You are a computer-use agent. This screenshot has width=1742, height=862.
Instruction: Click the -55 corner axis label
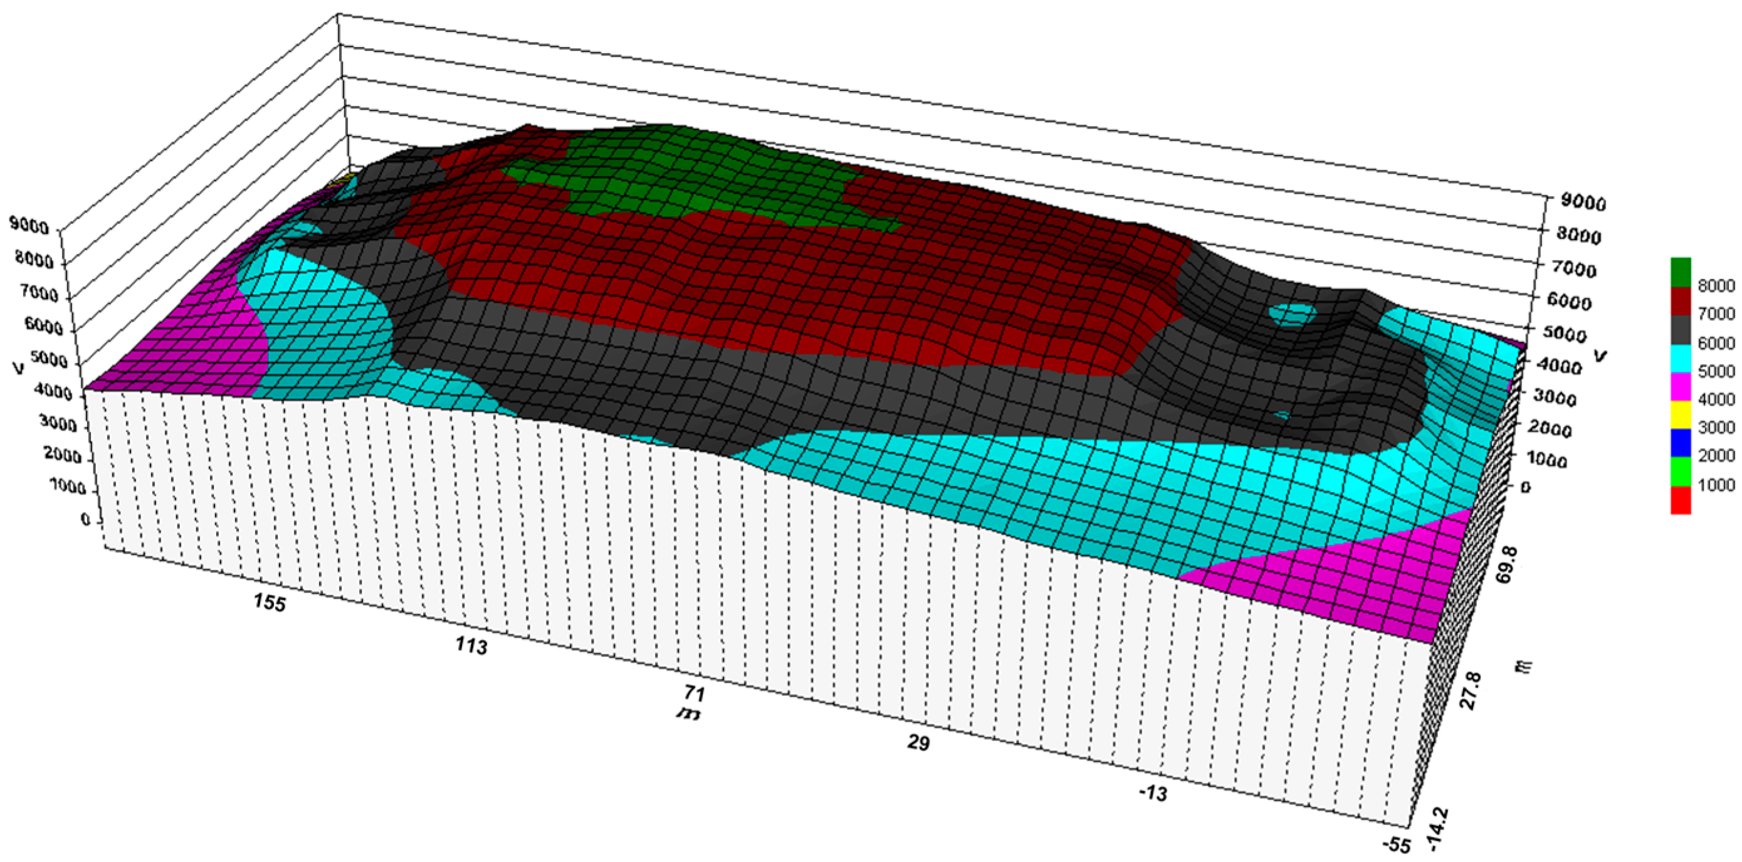click(1396, 845)
